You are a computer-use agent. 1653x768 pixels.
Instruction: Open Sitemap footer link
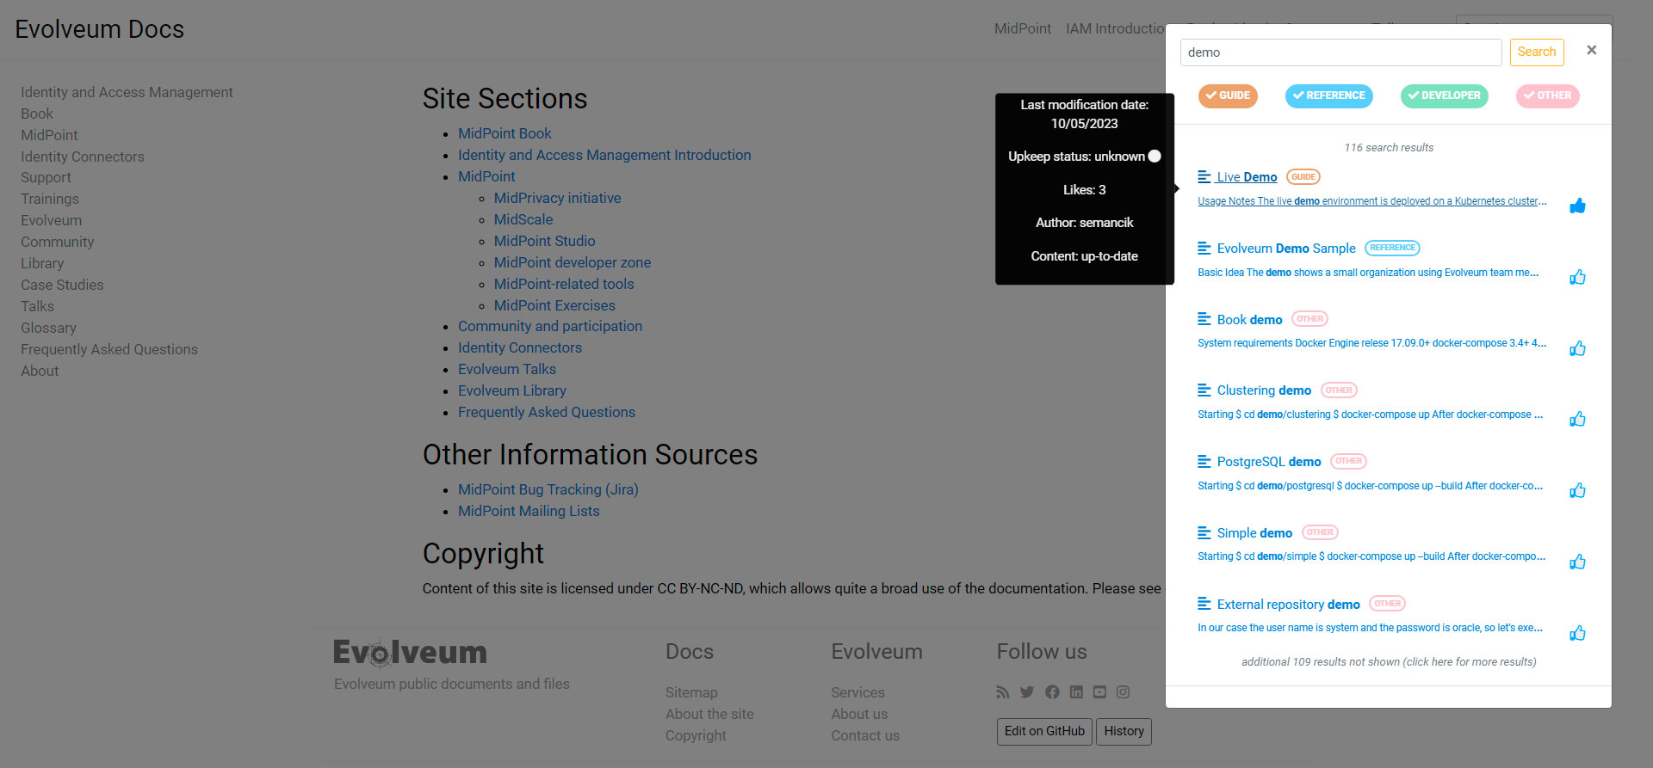coord(691,692)
